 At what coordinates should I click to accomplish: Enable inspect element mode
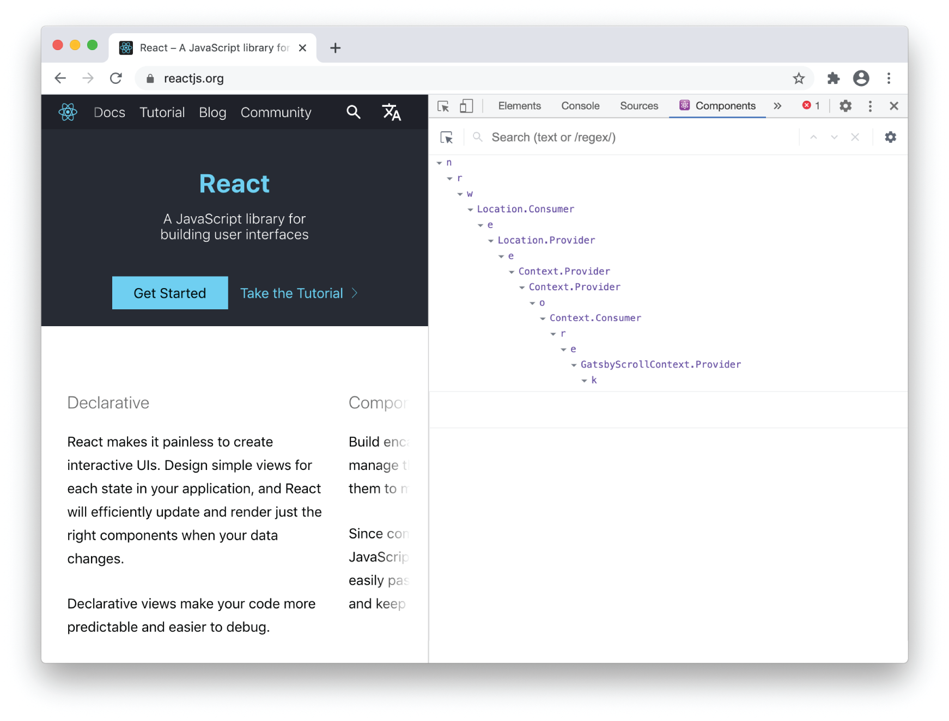[x=443, y=106]
